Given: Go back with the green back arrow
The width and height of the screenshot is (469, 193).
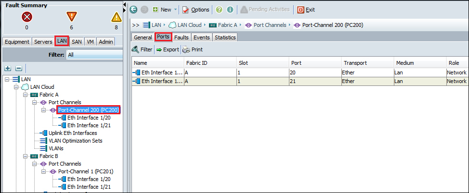Looking at the screenshot, I should tap(133, 10).
